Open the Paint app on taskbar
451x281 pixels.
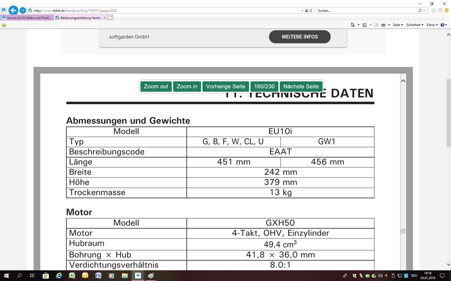[151, 276]
